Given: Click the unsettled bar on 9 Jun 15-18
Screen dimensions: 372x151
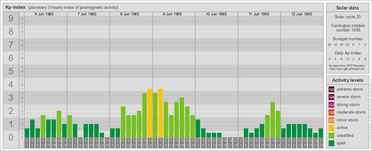Looking at the screenshot, I should coord(182,118).
